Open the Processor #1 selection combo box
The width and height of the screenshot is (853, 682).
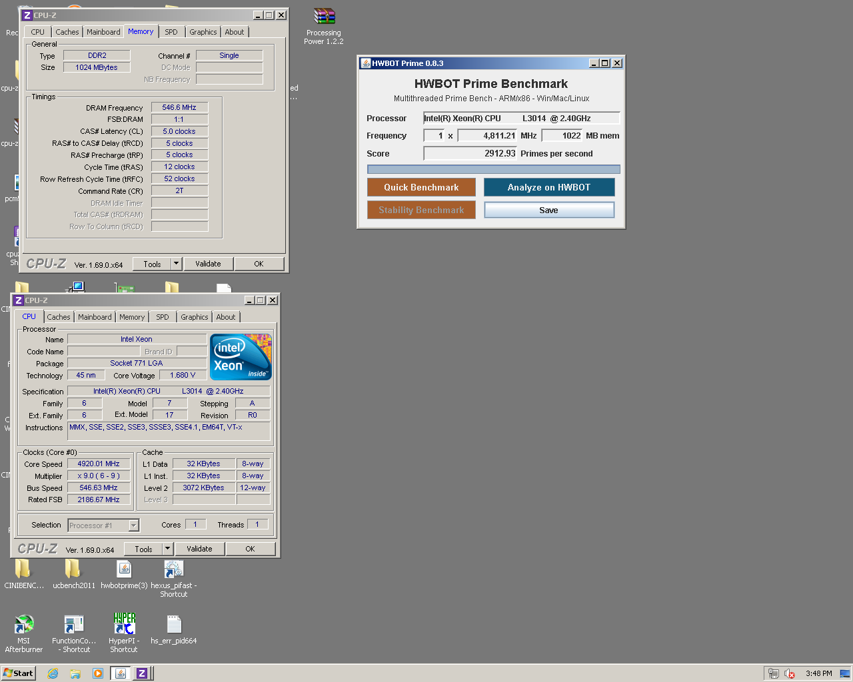coord(103,525)
